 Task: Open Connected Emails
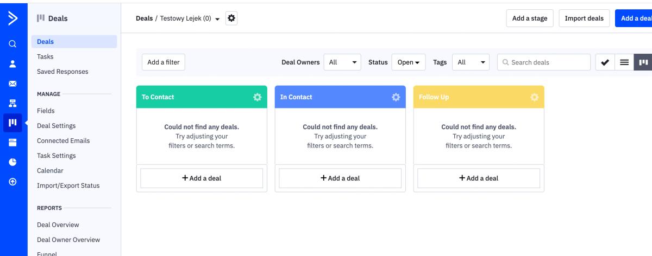[x=64, y=140]
